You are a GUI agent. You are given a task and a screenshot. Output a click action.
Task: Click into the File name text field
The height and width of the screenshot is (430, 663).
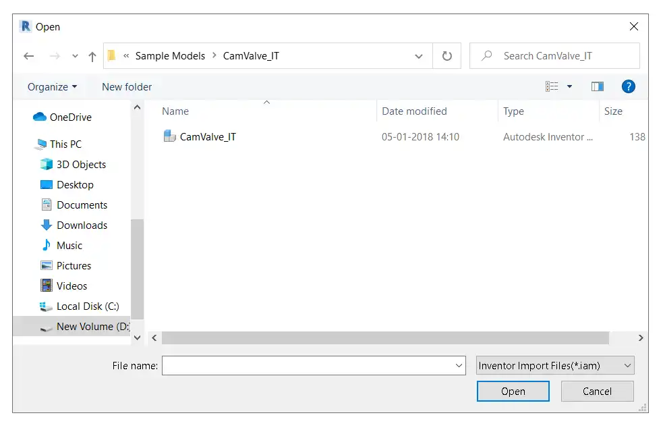click(x=308, y=366)
